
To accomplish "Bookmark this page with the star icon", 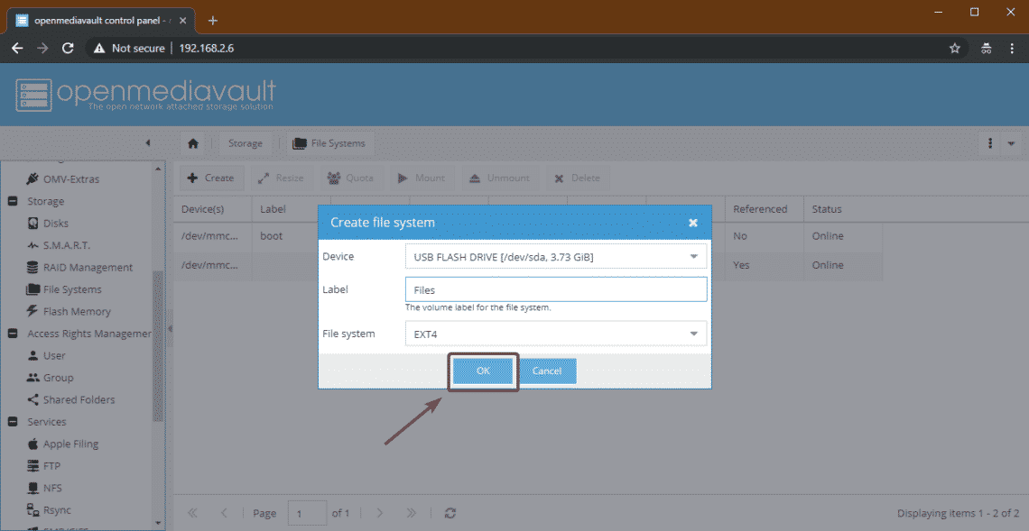I will [955, 48].
